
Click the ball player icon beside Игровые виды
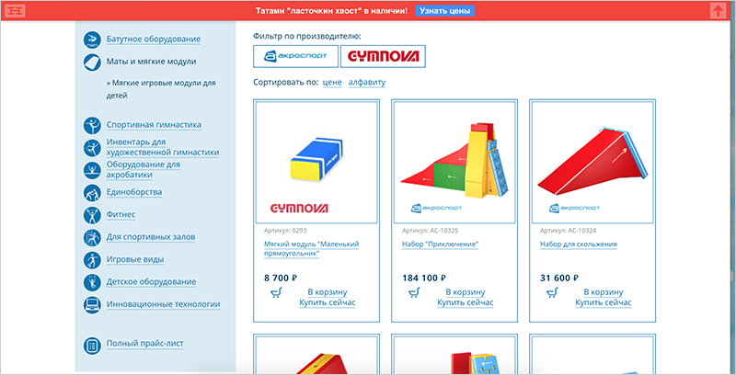[92, 260]
